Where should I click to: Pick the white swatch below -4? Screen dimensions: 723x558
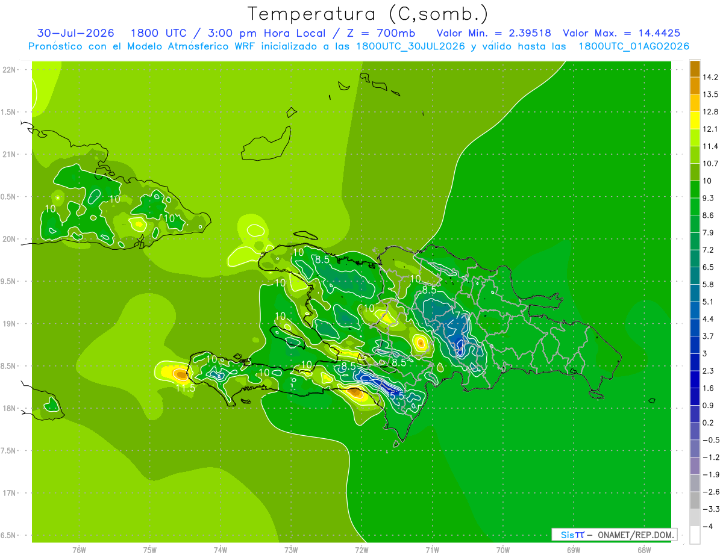695,535
